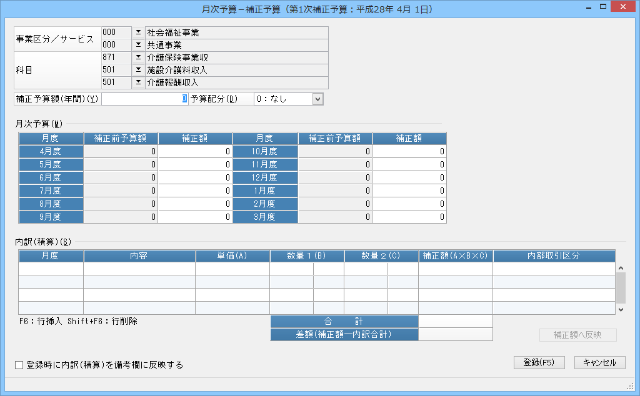Open lookup arrow beside 介護報酬収入 code
The image size is (640, 396).
click(138, 82)
